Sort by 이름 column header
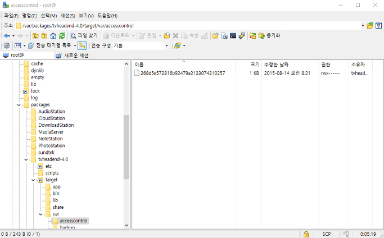The height and width of the screenshot is (238, 384). click(184, 65)
